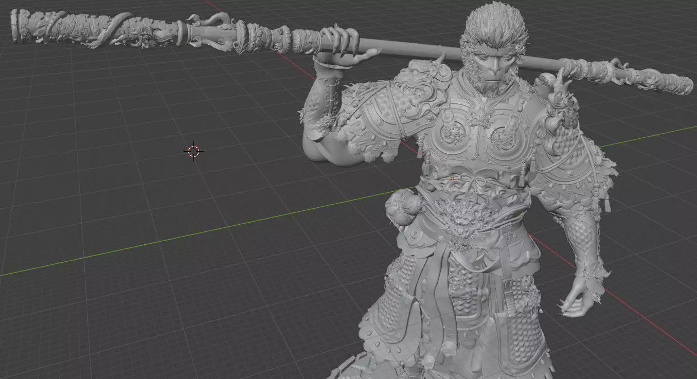
Task: Click the orange origin dot on the waist
Action: point(452,179)
